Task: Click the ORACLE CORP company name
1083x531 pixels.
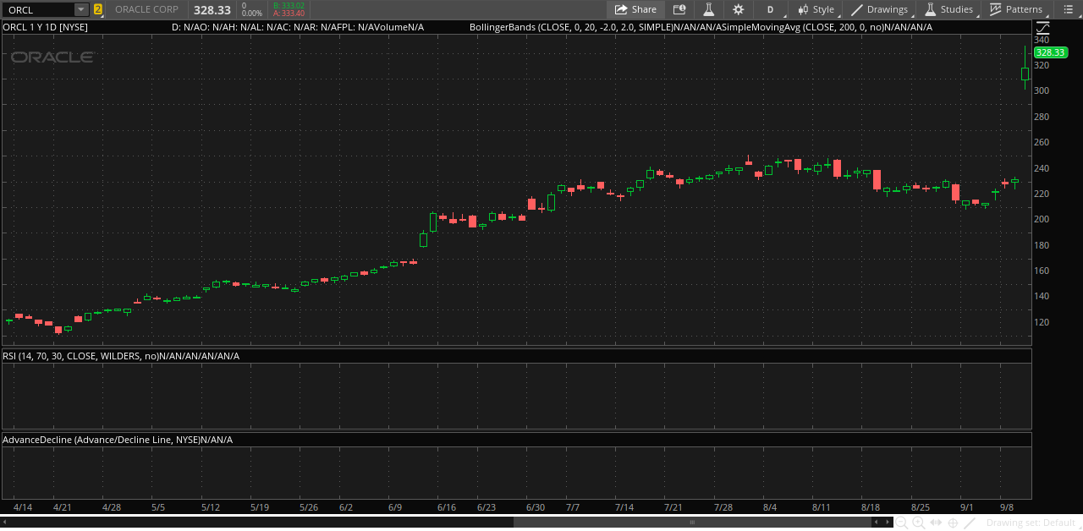Action: coord(147,9)
